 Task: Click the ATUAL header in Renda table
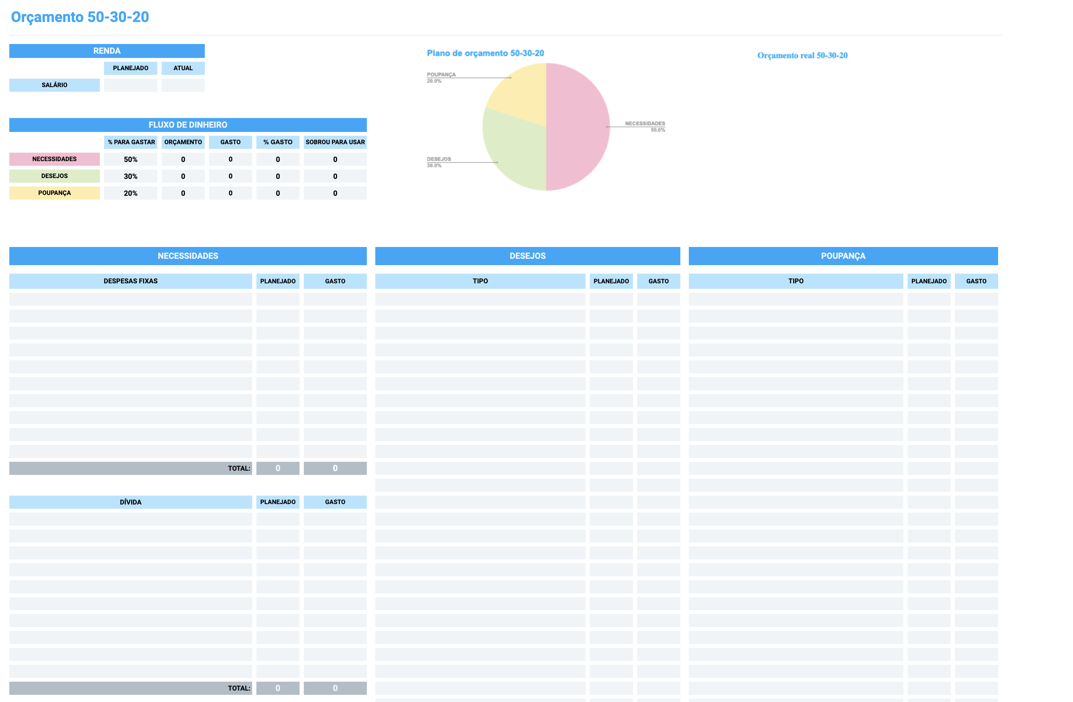[183, 68]
